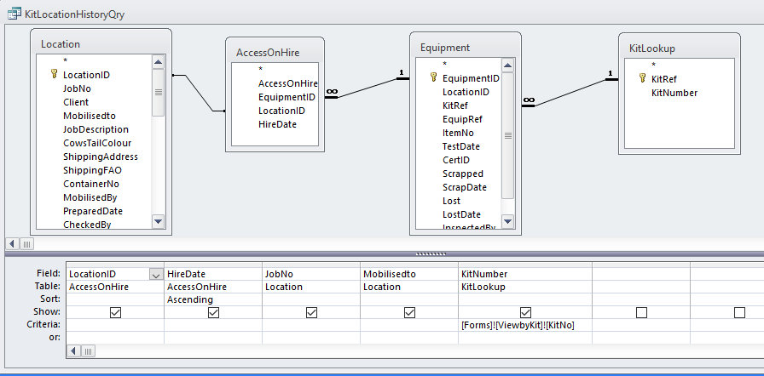Select AccessOnHire field in AccessOnHire table
This screenshot has width=764, height=376.
tap(287, 83)
